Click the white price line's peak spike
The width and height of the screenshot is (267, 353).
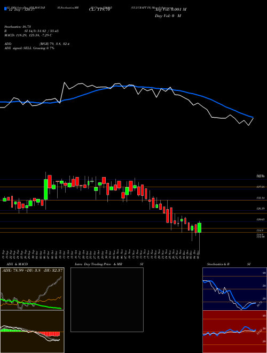coord(64,83)
